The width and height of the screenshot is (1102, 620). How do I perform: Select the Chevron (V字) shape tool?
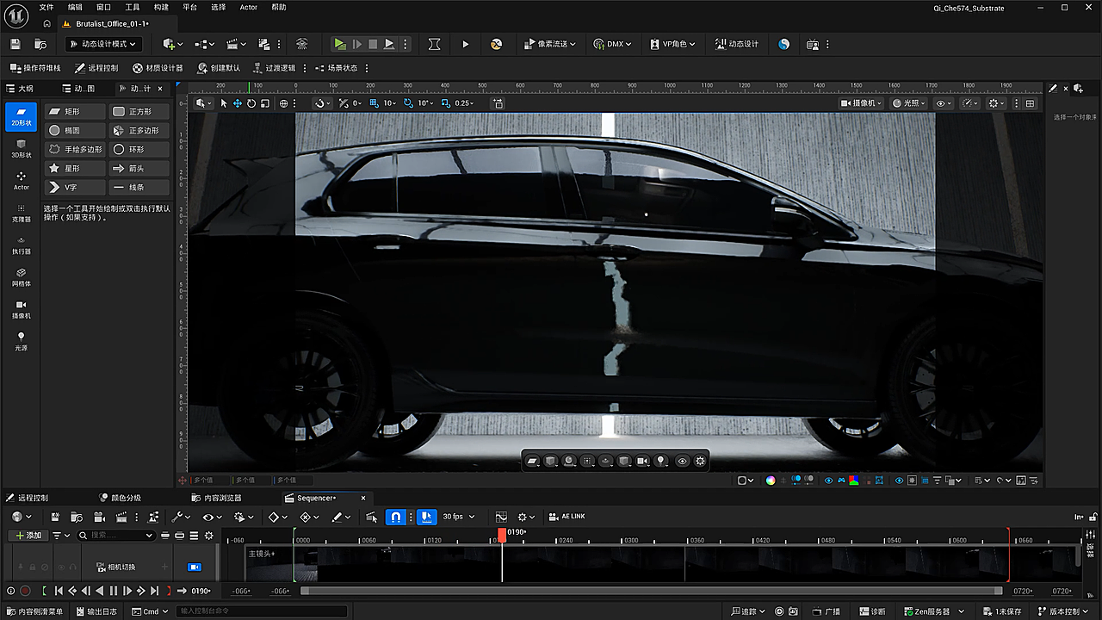click(74, 187)
